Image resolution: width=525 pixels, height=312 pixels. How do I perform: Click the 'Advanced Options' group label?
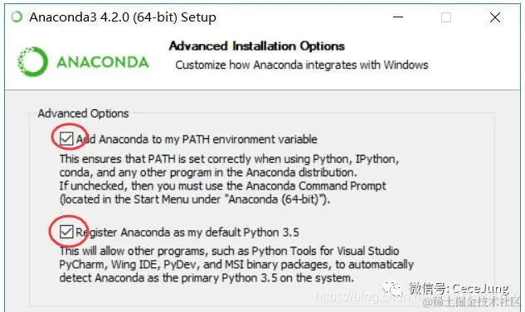[83, 113]
